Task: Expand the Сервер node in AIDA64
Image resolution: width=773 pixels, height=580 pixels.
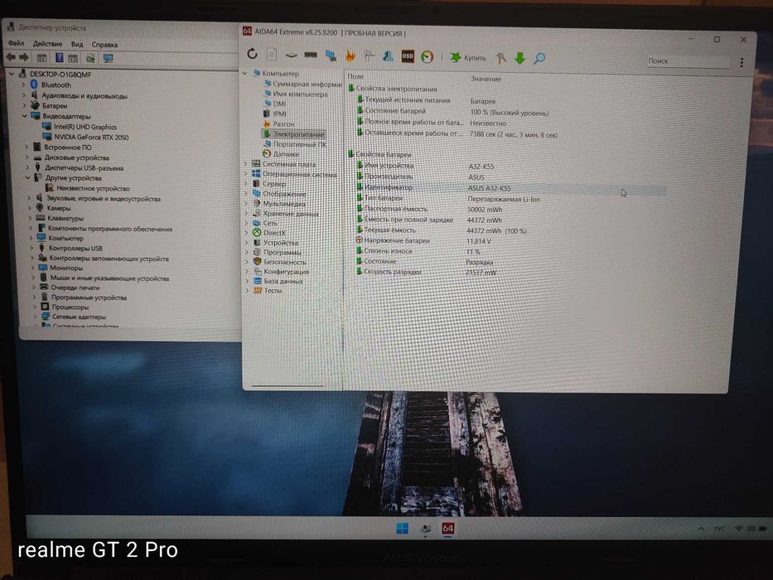Action: pos(247,183)
